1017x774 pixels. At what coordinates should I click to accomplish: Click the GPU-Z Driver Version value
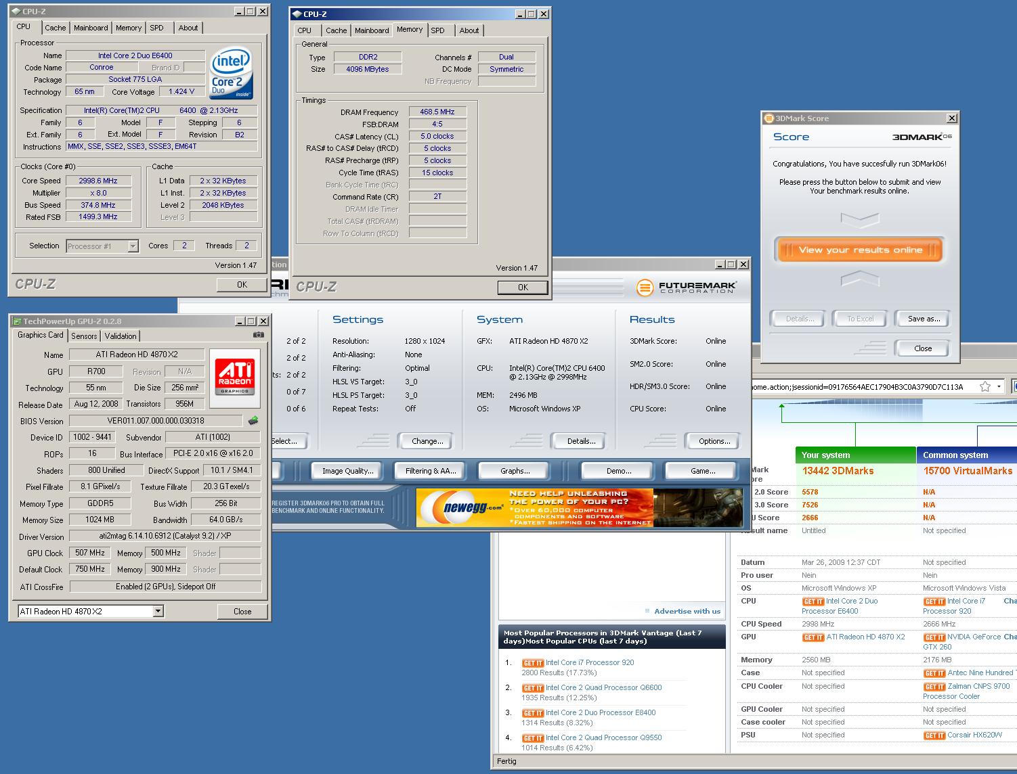(x=165, y=536)
